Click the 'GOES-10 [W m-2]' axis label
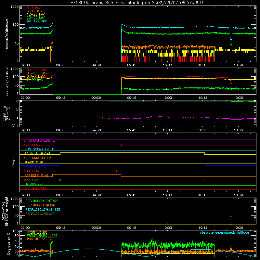This screenshot has height=260, width=260. pos(6,113)
